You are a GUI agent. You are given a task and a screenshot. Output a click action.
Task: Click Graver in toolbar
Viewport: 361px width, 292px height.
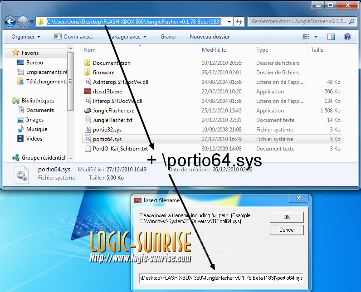click(x=168, y=37)
